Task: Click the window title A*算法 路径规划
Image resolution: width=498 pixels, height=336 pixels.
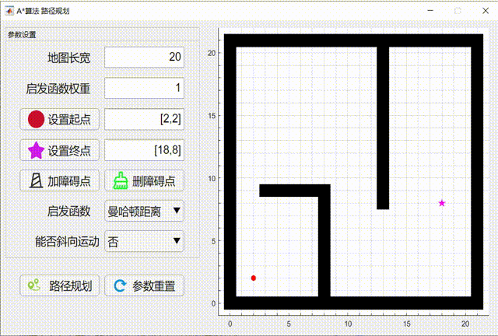Action: pos(43,11)
